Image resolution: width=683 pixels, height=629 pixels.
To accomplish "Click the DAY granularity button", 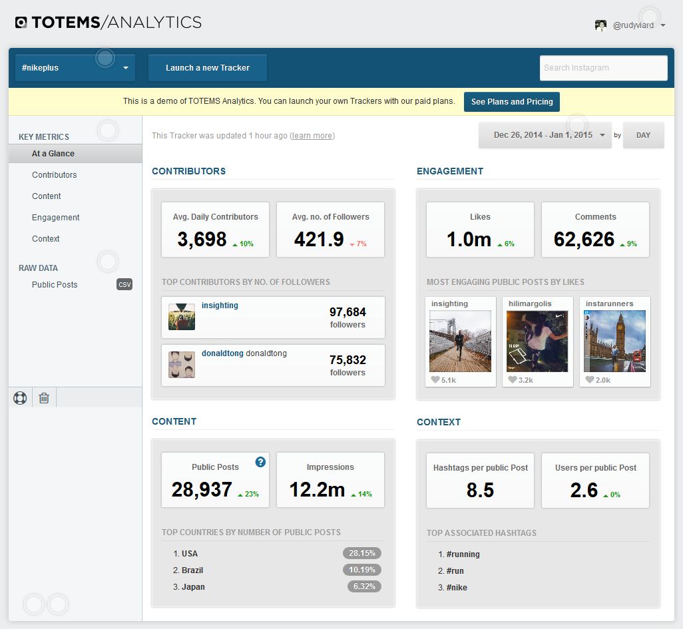I will pos(643,135).
